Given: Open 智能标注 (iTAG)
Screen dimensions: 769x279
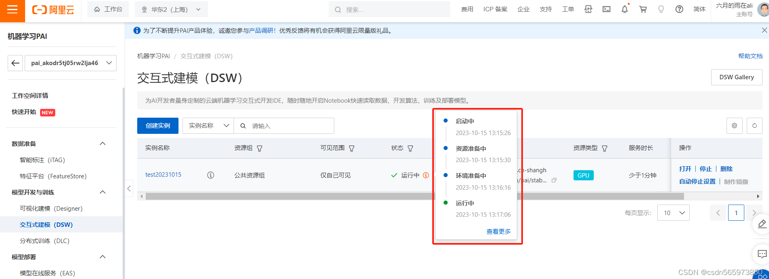Looking at the screenshot, I should point(42,160).
